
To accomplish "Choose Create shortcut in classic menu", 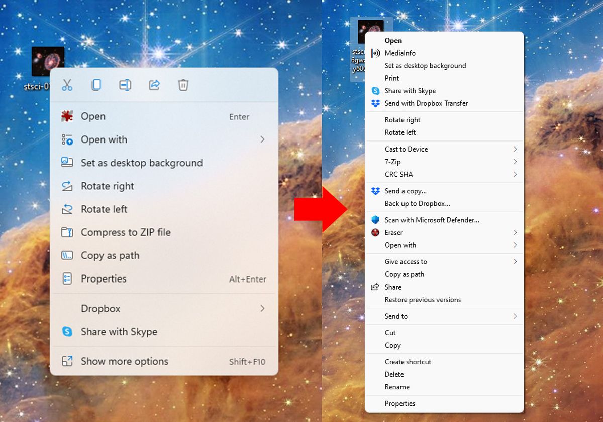I will coord(408,362).
